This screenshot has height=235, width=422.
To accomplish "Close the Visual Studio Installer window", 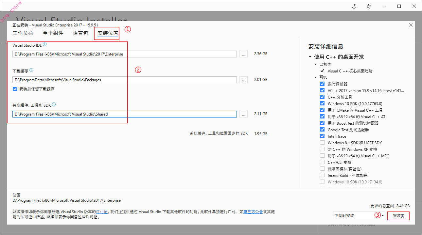I will [x=414, y=6].
